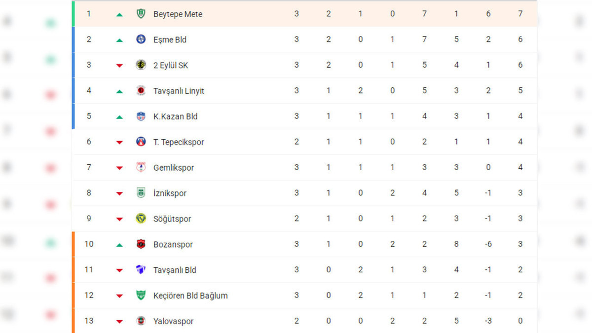Select the Söğütspor team name
Viewport: 592px width, 333px height.
tap(172, 219)
